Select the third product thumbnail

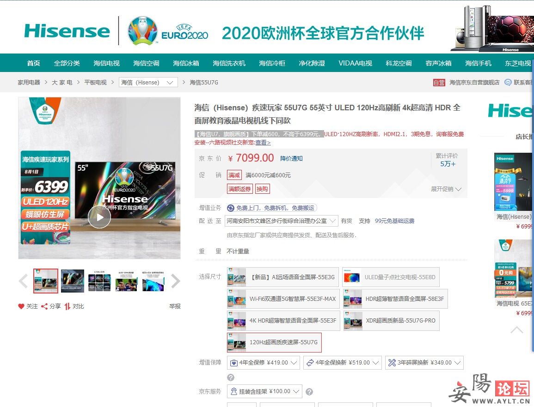coord(99,281)
